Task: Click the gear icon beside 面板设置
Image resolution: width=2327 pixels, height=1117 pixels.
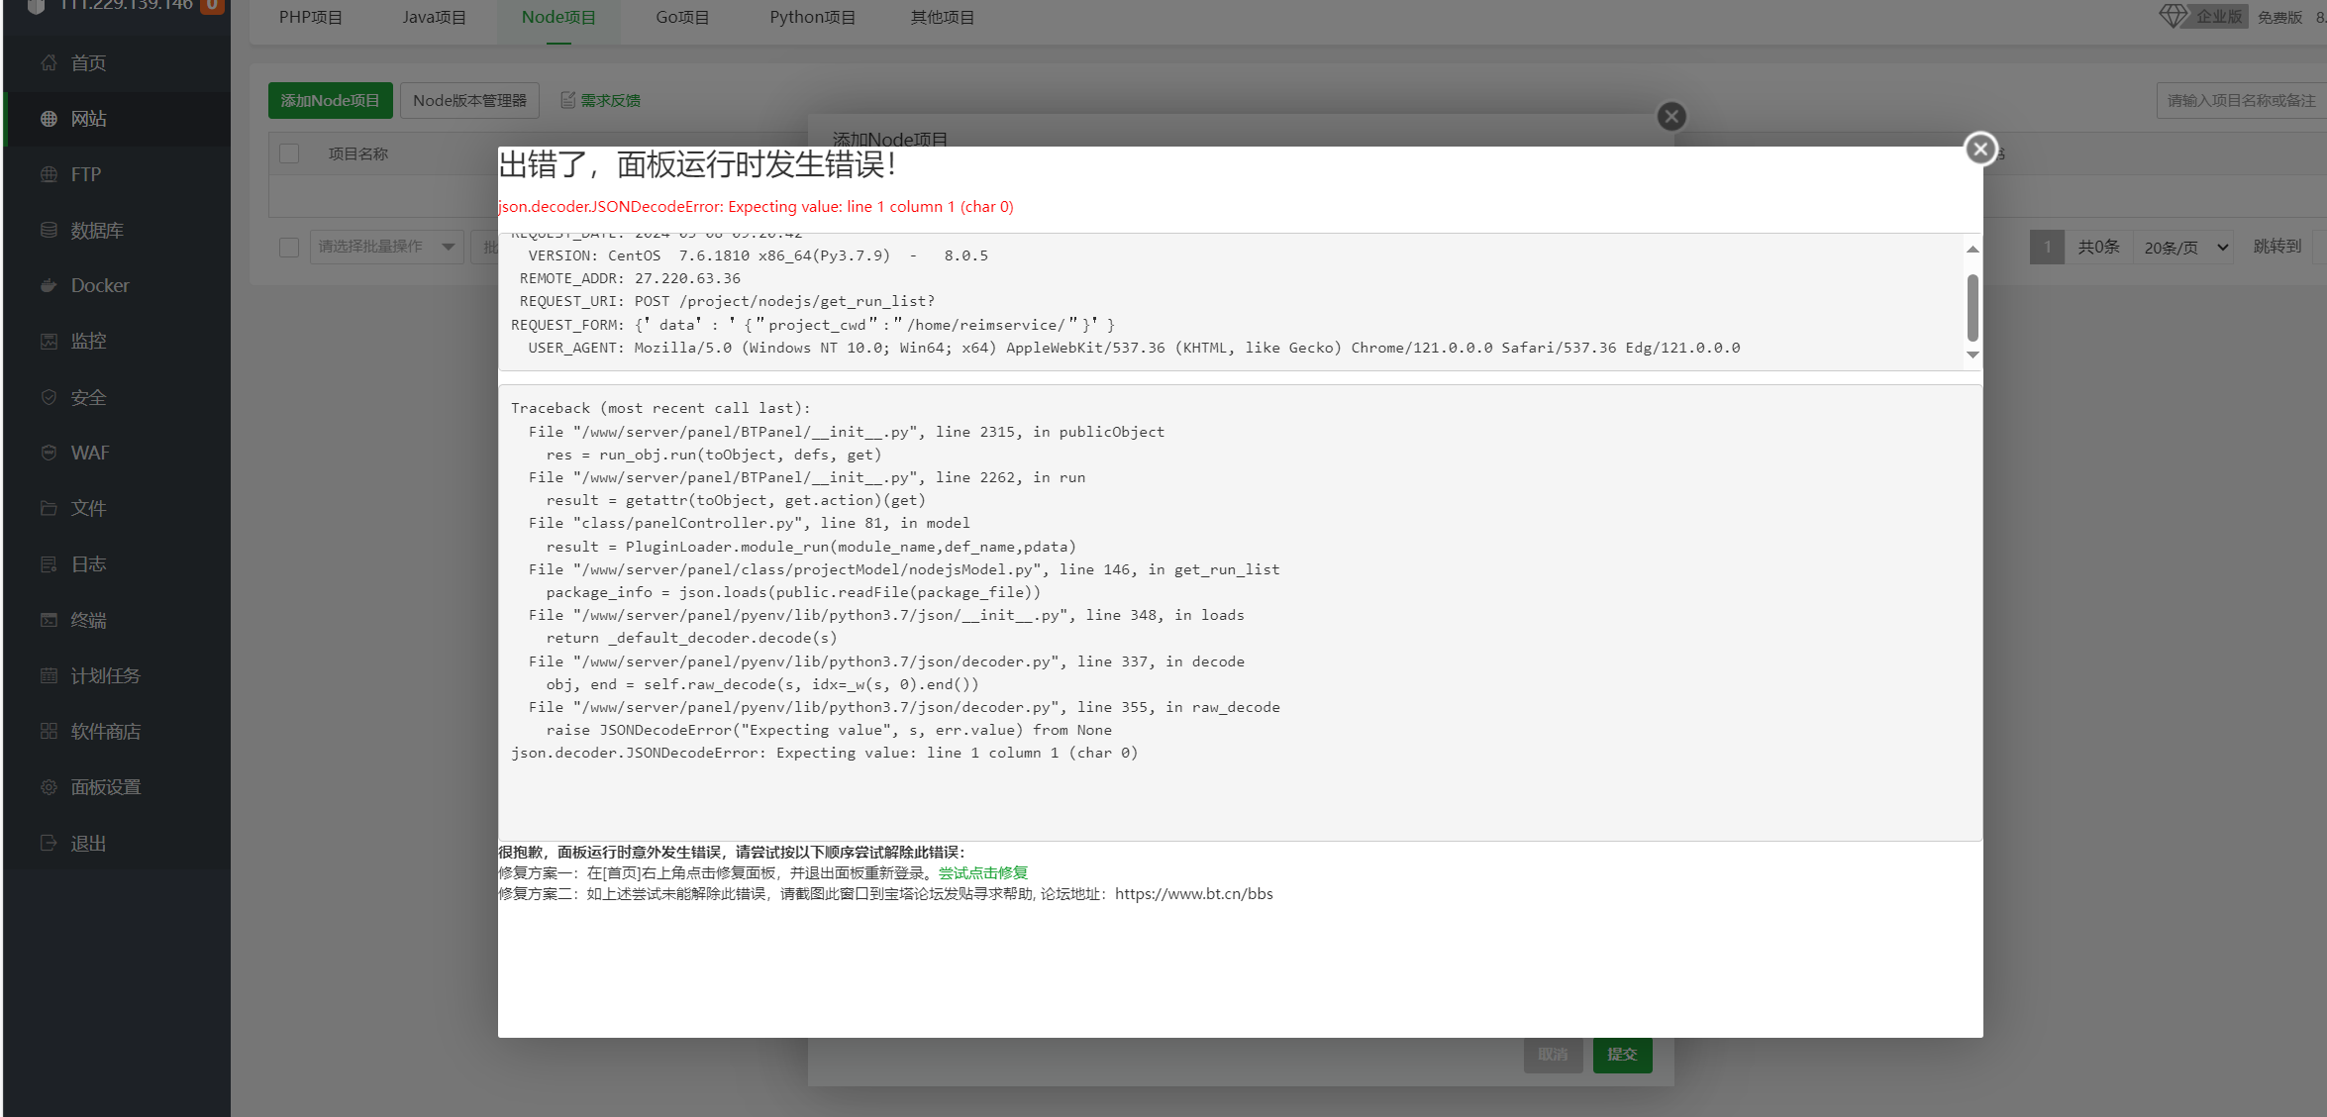Action: [x=49, y=787]
